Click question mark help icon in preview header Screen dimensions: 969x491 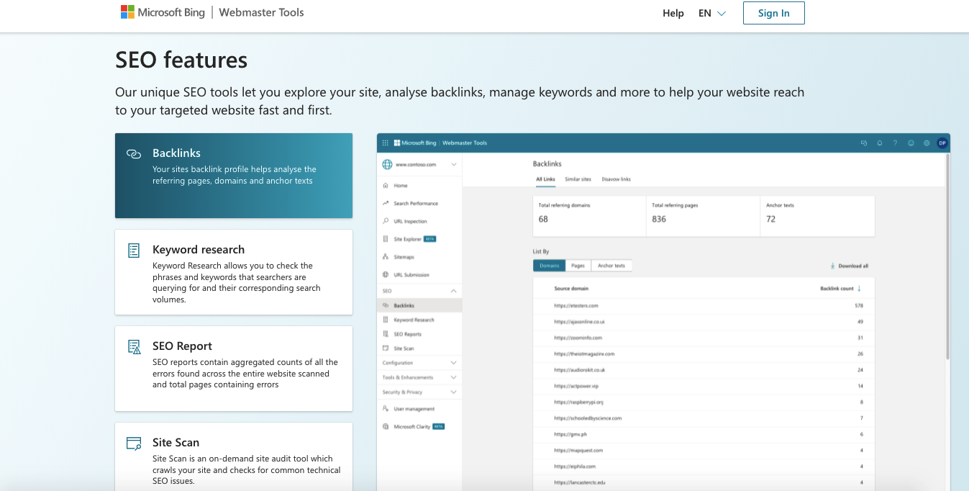pos(895,143)
